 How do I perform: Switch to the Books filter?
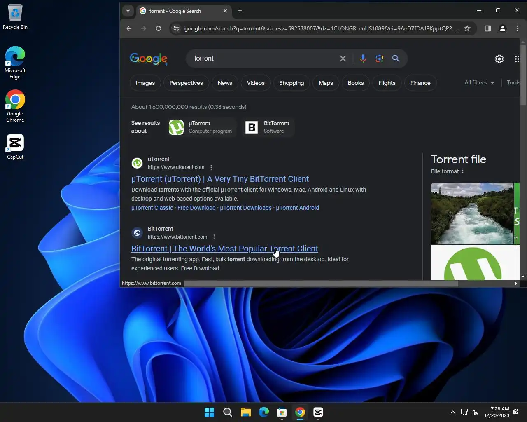coord(356,83)
